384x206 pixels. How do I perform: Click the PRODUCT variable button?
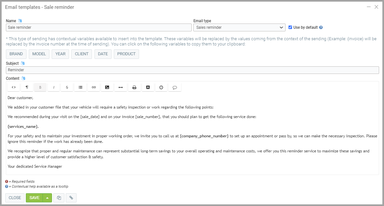pos(126,54)
